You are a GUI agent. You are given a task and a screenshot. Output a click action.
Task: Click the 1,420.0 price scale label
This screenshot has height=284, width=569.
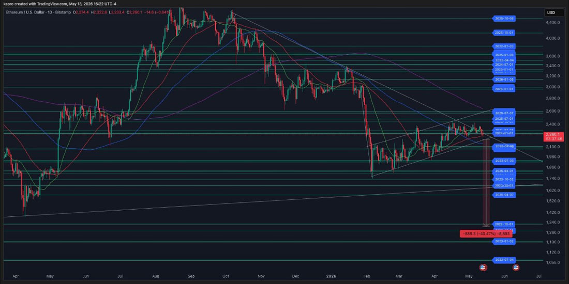coord(552,212)
